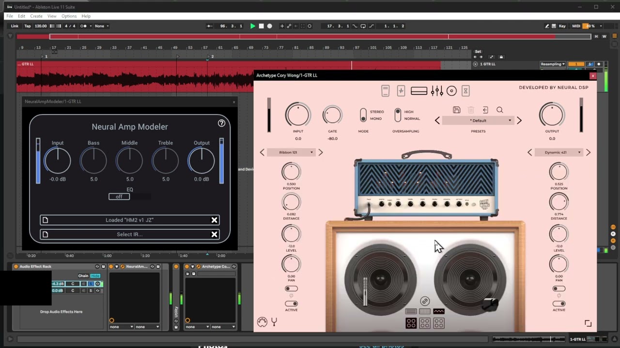The width and height of the screenshot is (620, 348).
Task: Open second none dropdown under Archetype Co device
Action: coord(223,327)
